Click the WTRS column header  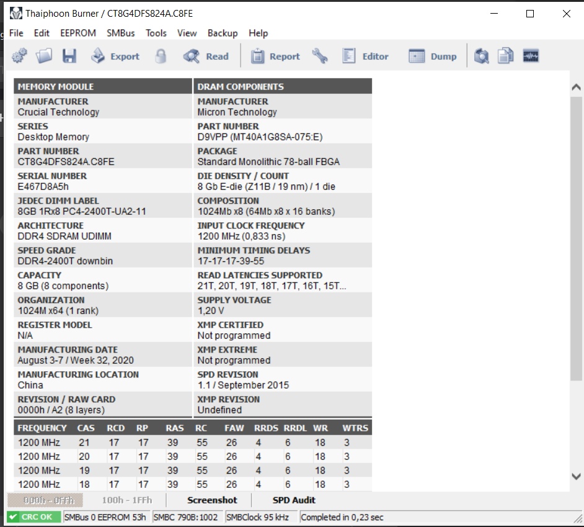(355, 428)
